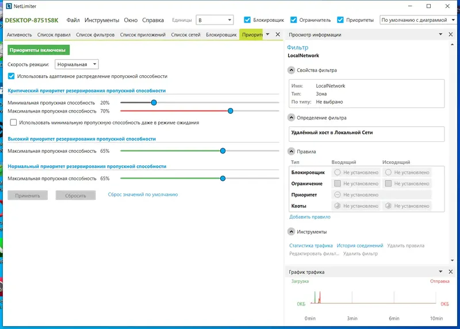Click the Сбросить button
The image size is (460, 329).
(x=75, y=195)
